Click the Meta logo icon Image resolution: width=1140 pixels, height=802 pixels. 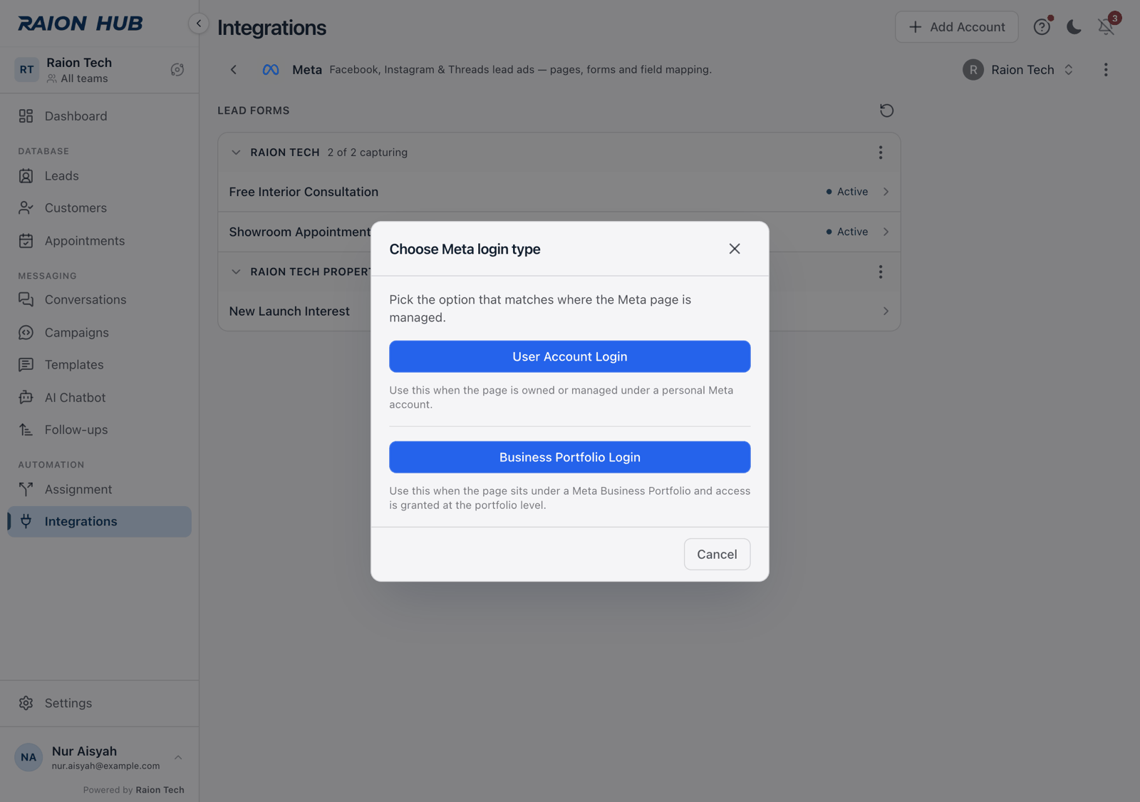(x=271, y=70)
